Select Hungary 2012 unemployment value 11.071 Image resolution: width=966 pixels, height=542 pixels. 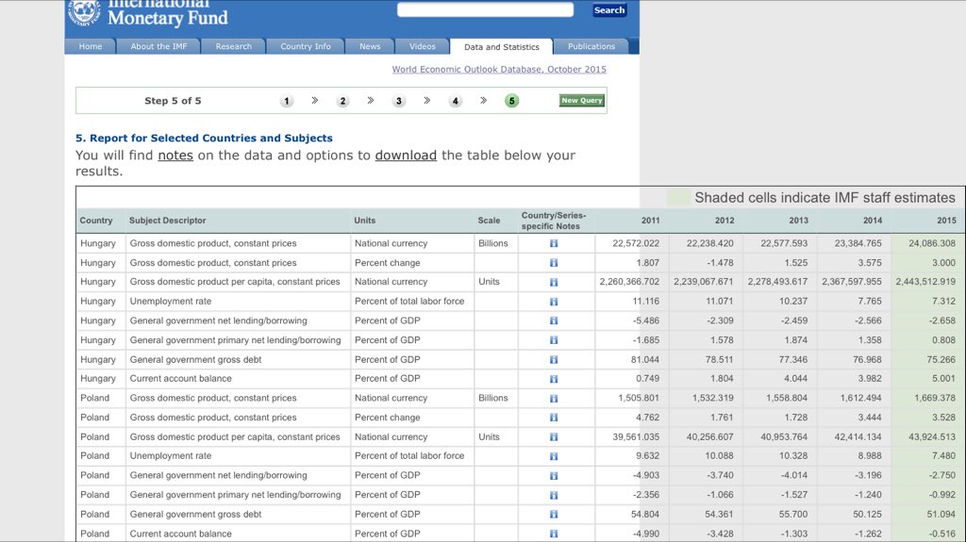pos(720,302)
